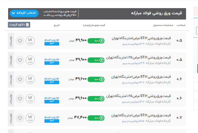This screenshot has height=133, width=198.
Task: Open the 0.7 thickness ST12 product title link
Action: 141,115
